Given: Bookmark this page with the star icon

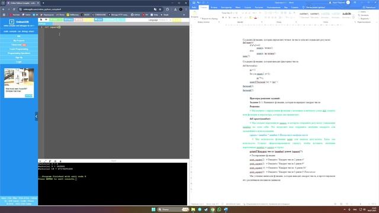Looking at the screenshot, I should click(160, 9).
